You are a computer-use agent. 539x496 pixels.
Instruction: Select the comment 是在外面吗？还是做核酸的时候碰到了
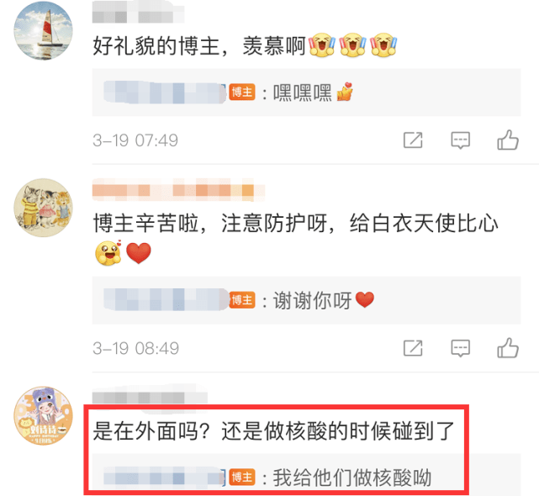[274, 430]
